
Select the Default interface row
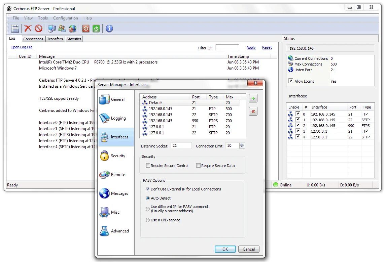(x=190, y=103)
